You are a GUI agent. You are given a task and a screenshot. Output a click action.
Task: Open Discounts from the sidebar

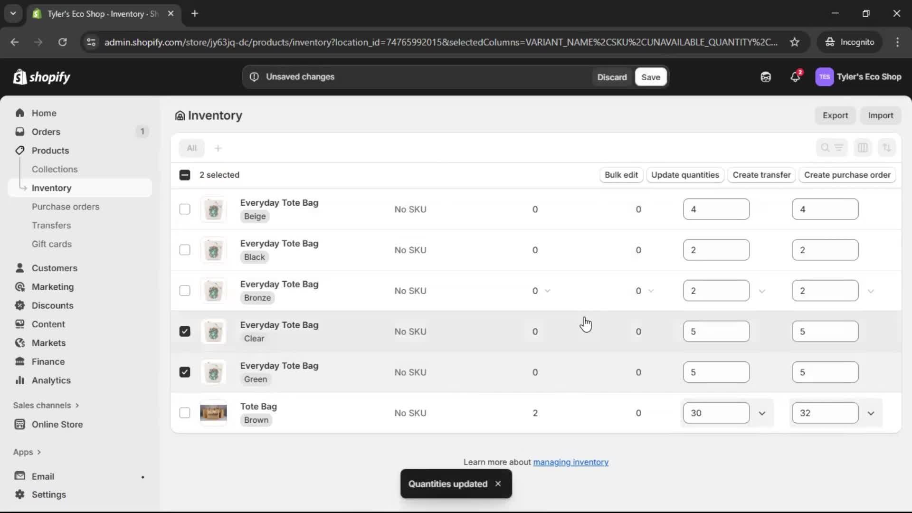[x=52, y=305]
